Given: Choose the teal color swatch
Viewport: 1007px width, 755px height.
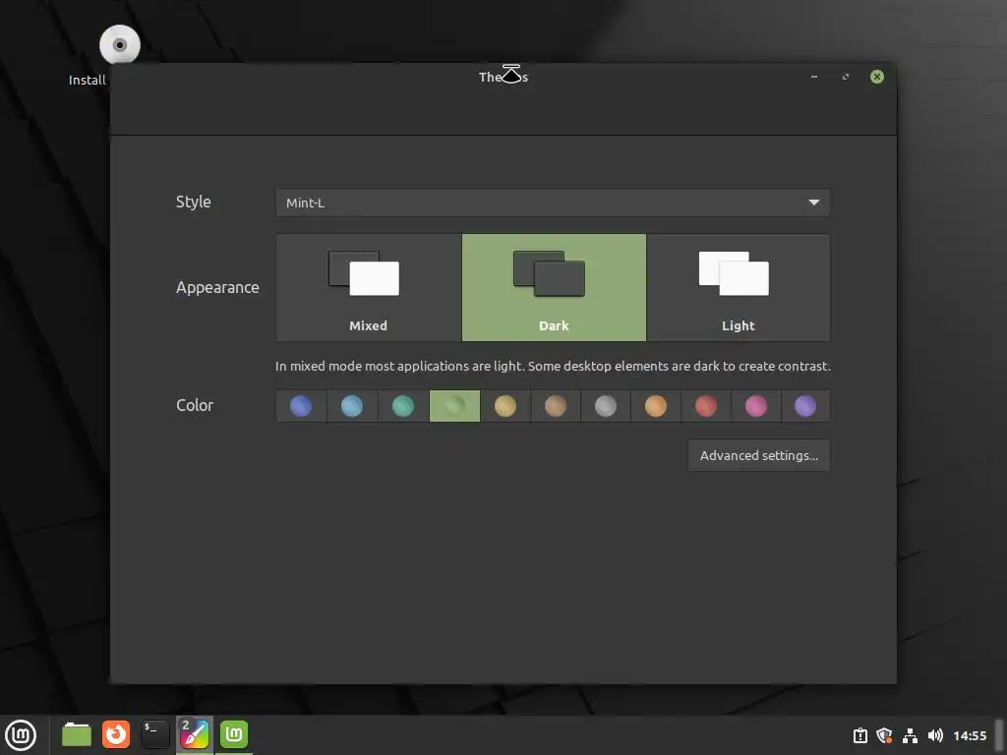Looking at the screenshot, I should tap(403, 406).
